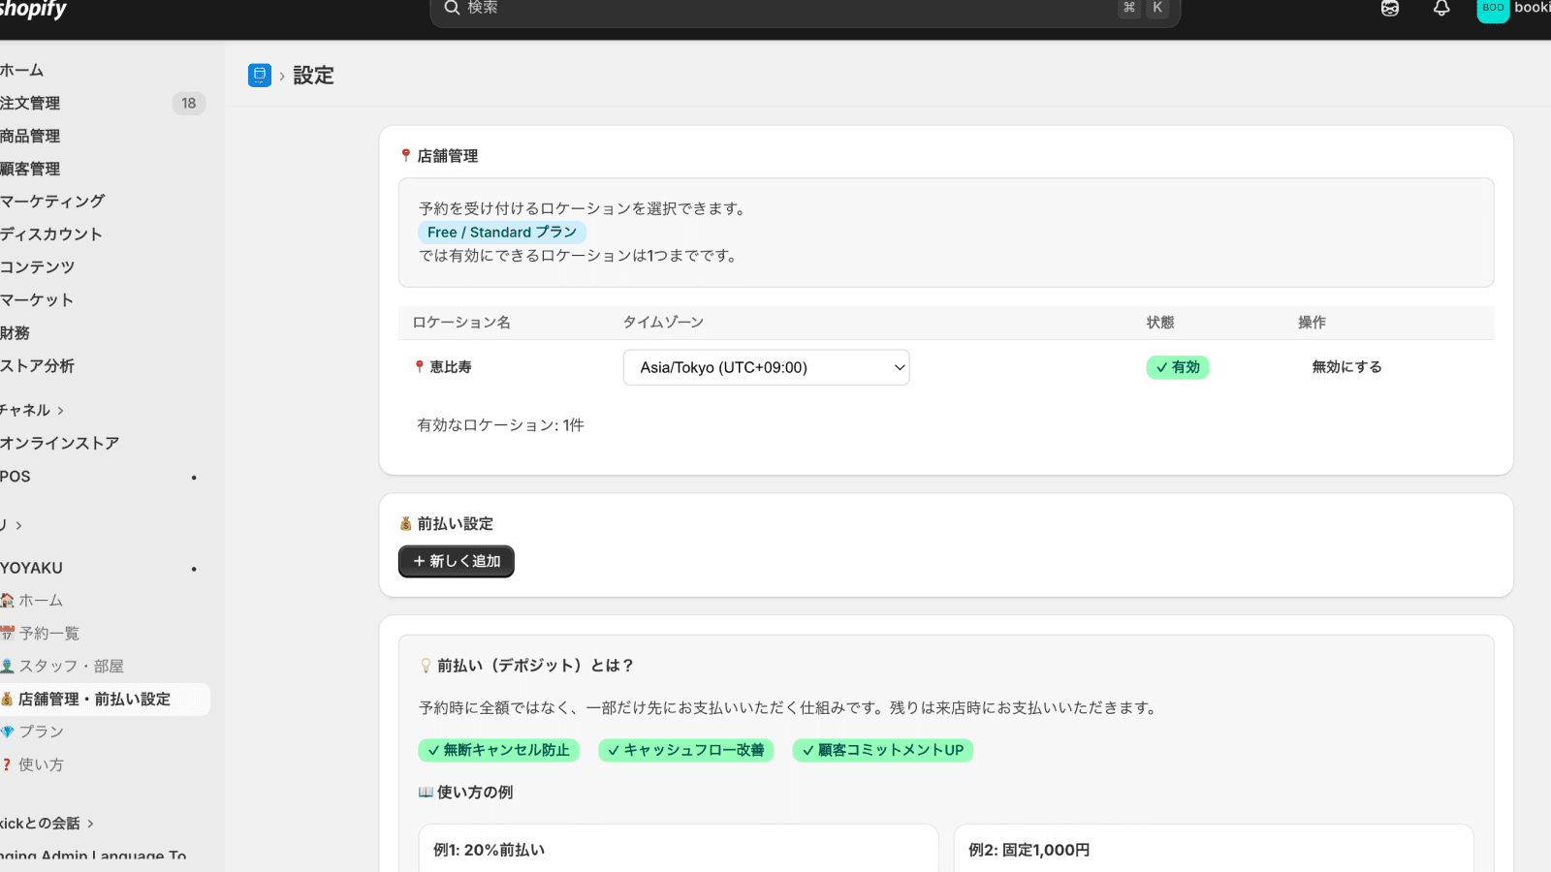
Task: Open 注文管理 showing 18 orders
Action: click(x=31, y=103)
